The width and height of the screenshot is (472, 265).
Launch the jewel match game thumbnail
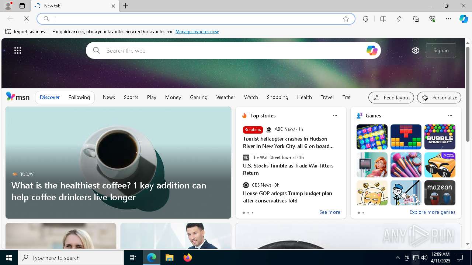point(372,137)
